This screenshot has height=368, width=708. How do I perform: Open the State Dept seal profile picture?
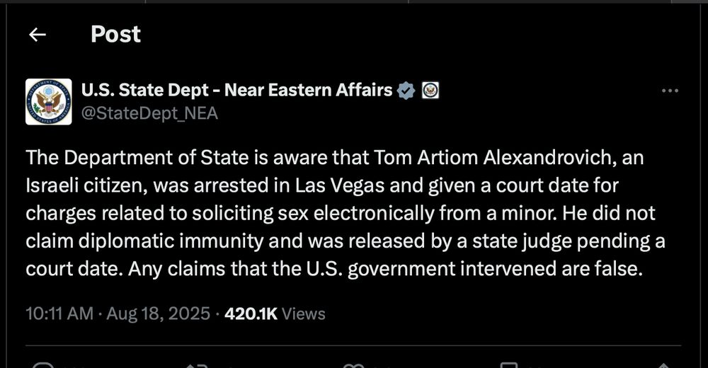pyautogui.click(x=48, y=102)
